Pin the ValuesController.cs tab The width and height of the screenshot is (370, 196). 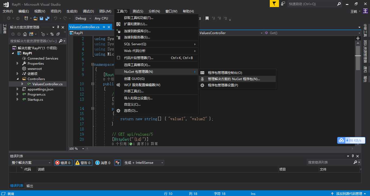tap(104, 27)
